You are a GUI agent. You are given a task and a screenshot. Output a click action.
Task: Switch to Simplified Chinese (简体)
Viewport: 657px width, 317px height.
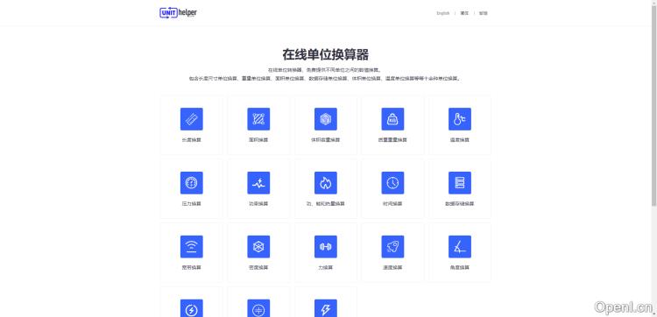click(x=464, y=13)
